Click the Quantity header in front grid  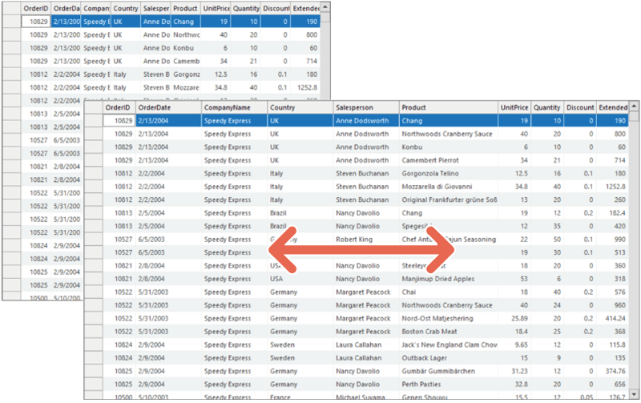(547, 107)
